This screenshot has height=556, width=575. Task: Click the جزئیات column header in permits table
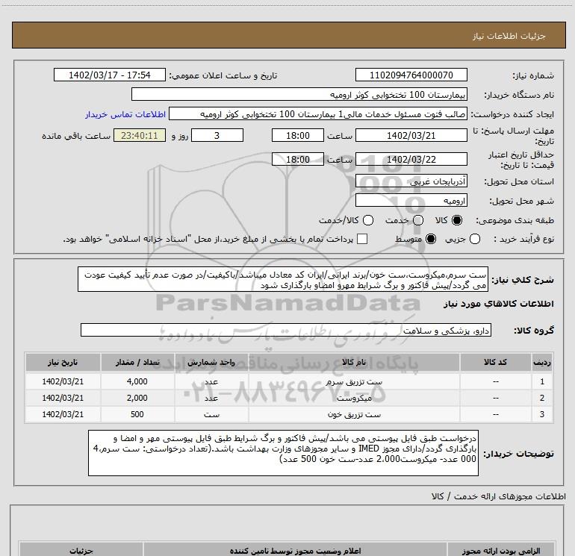(81, 551)
